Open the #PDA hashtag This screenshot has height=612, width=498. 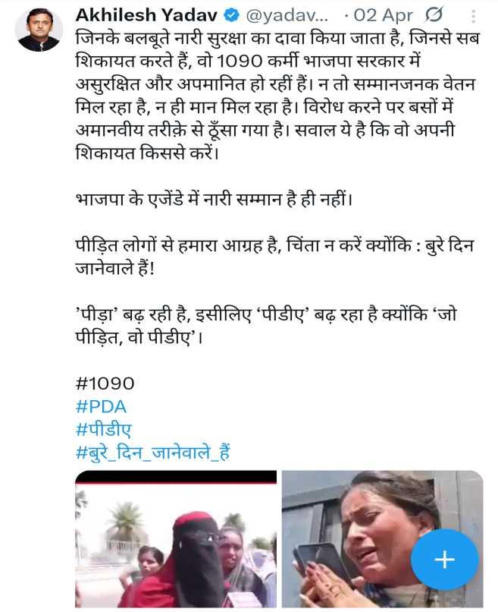point(102,407)
